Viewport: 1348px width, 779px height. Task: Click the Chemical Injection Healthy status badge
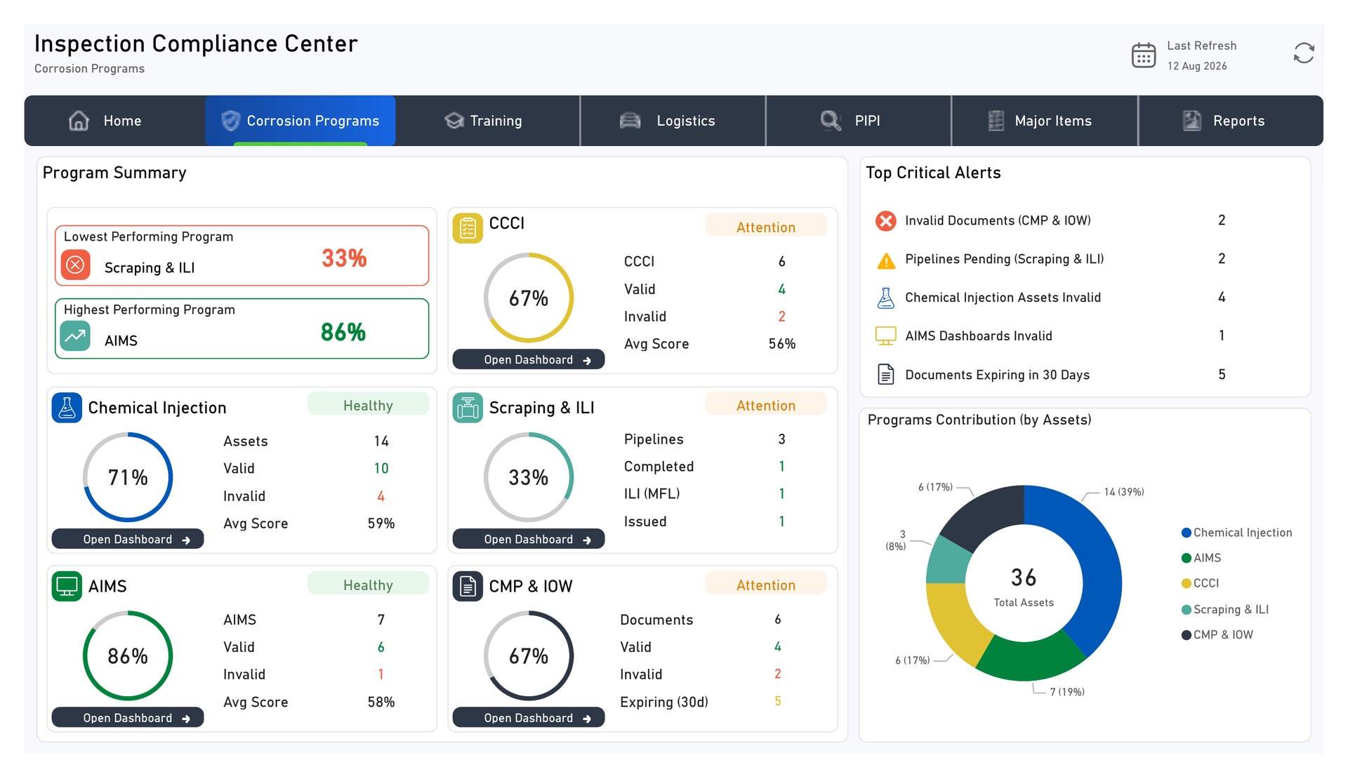[x=368, y=405]
